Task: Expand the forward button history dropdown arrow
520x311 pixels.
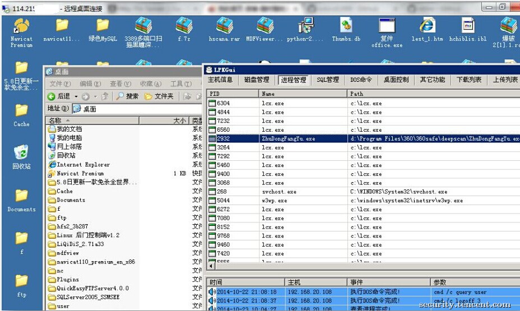Action: (95, 96)
